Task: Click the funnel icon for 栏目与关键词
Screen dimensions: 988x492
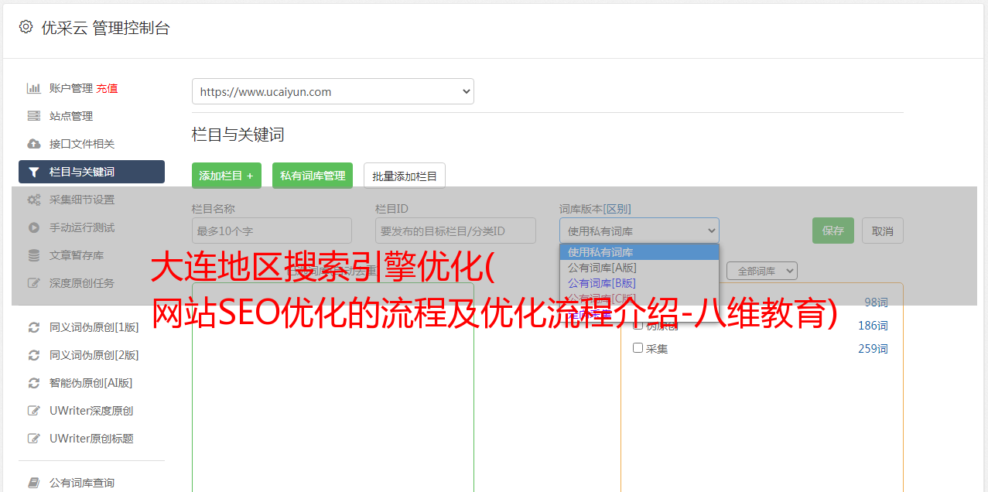Action: pyautogui.click(x=34, y=172)
